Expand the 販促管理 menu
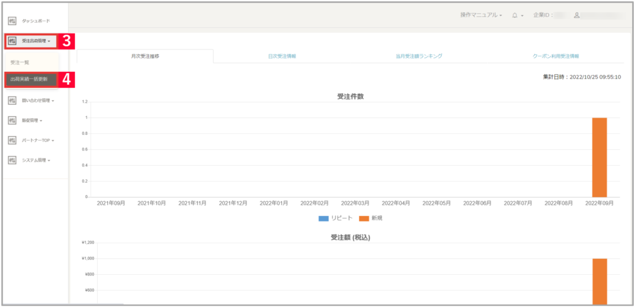The image size is (634, 307). (x=32, y=120)
